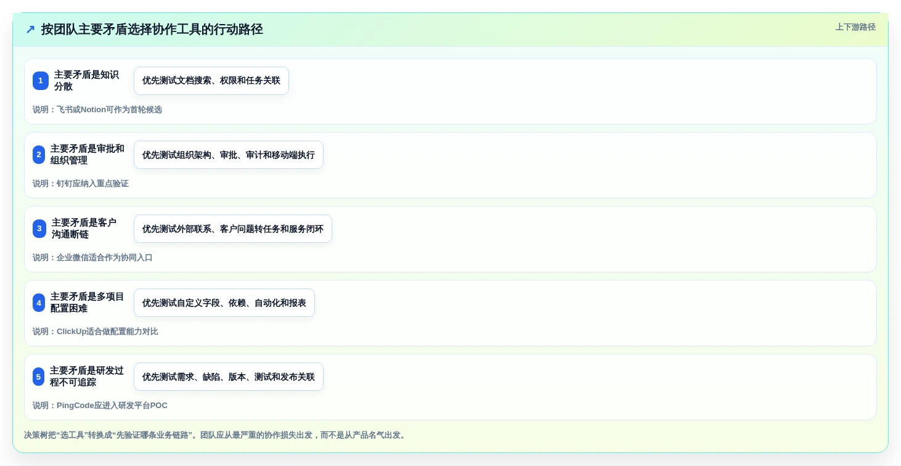Click number badge 4 for 多项目配置困难
The image size is (901, 466).
pos(39,303)
